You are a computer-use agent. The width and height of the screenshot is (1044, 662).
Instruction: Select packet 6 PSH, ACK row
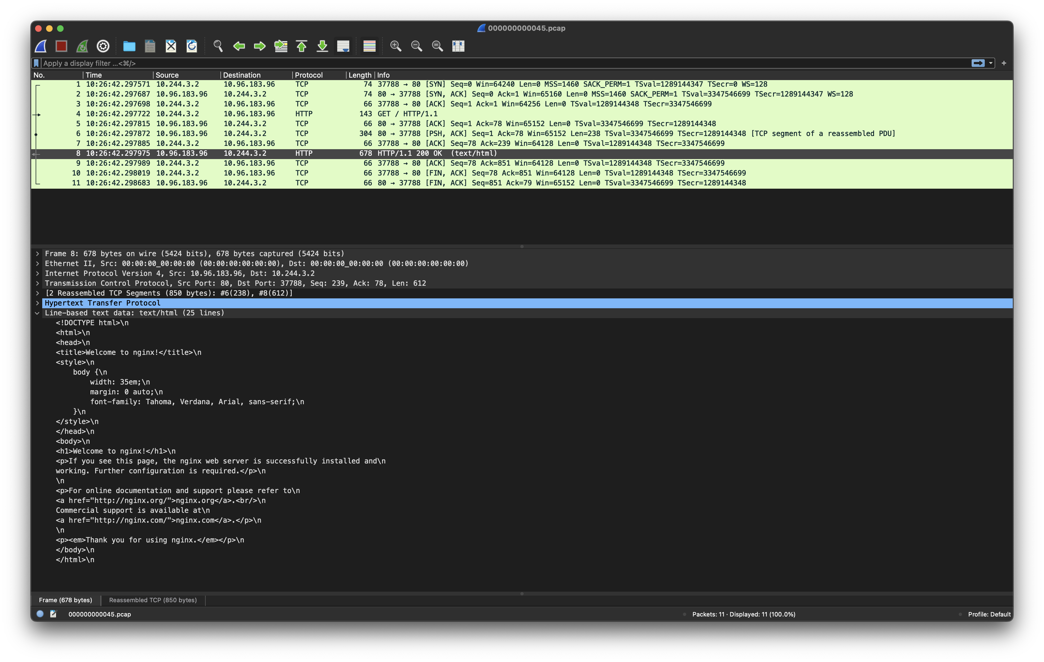coord(522,134)
